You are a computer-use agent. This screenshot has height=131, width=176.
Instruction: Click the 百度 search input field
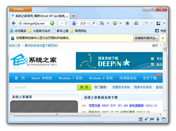(x=85, y=23)
